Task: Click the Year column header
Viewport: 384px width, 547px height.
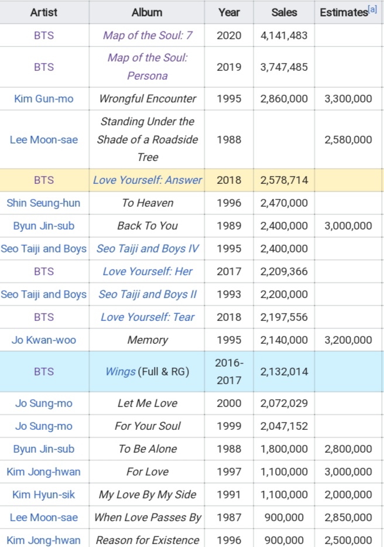Action: pos(229,12)
